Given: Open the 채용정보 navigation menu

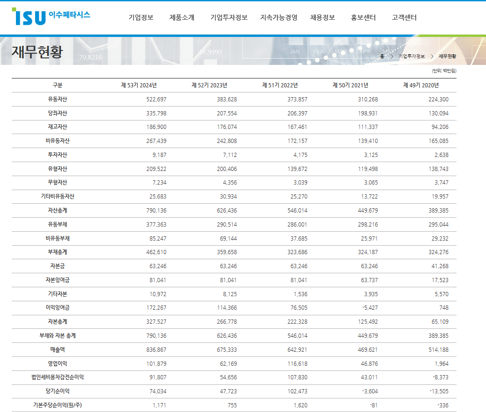Looking at the screenshot, I should pyautogui.click(x=322, y=18).
